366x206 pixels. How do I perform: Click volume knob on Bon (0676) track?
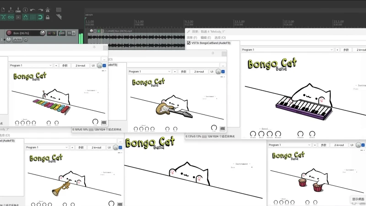pyautogui.click(x=42, y=33)
